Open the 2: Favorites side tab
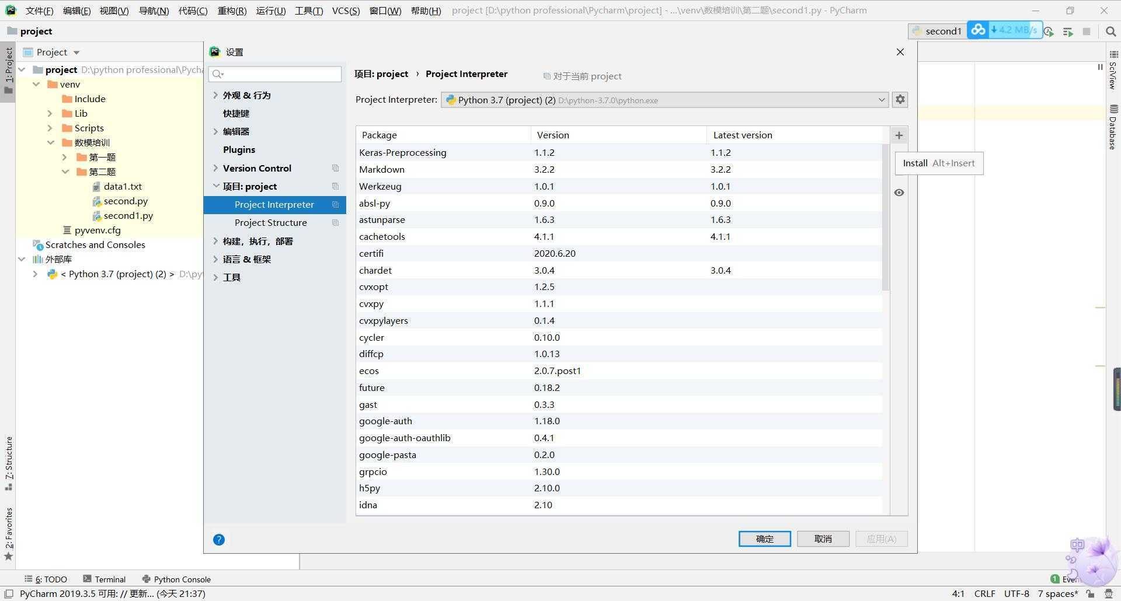Screen dimensions: 1121x601 (x=8, y=534)
